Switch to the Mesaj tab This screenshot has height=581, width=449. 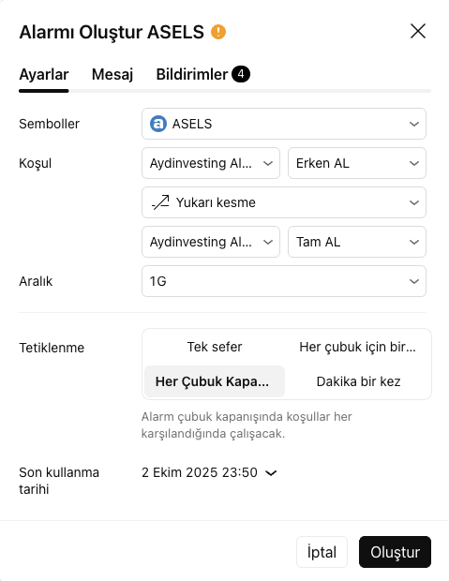tap(112, 74)
